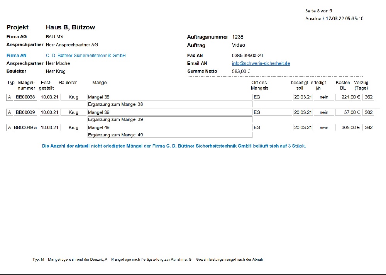Open the info@schwerin-sicherheit.de email link

(261, 63)
